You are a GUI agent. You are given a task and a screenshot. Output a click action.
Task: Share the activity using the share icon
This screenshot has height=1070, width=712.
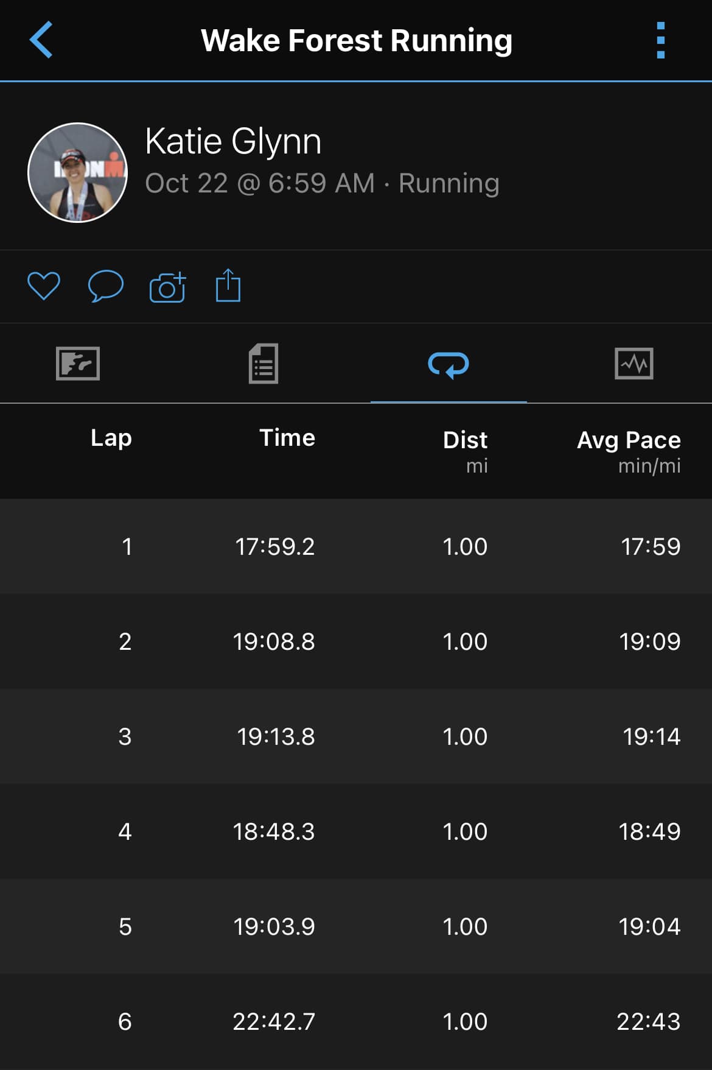pyautogui.click(x=228, y=286)
